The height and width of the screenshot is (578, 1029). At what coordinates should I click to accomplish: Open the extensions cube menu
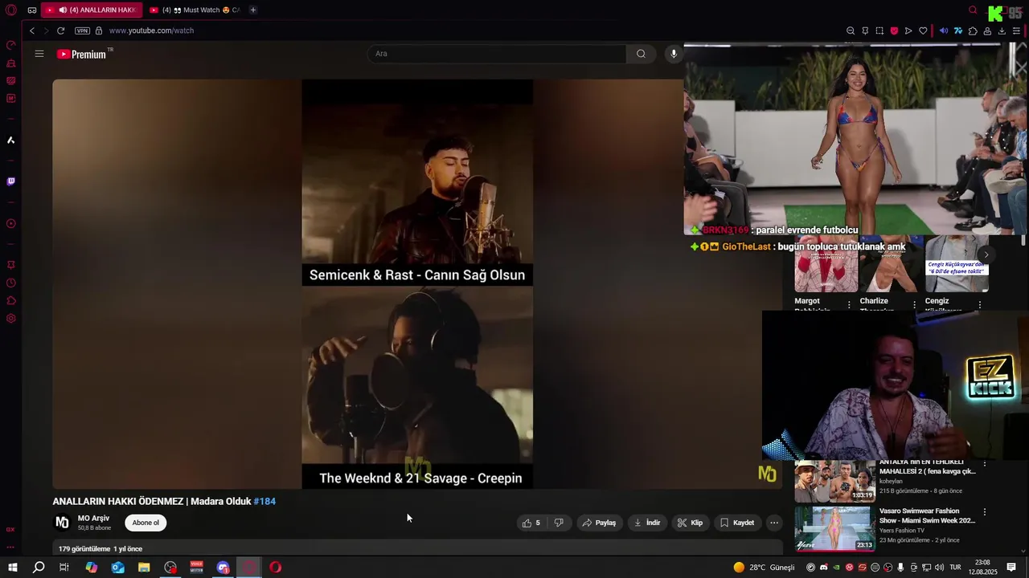tap(973, 31)
